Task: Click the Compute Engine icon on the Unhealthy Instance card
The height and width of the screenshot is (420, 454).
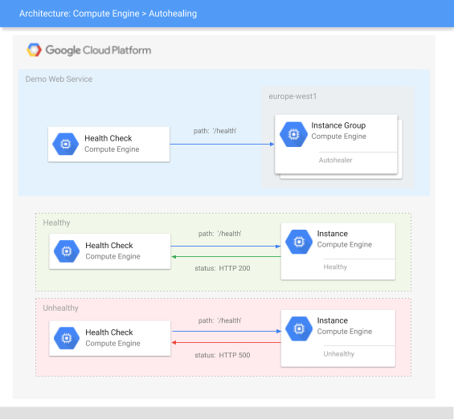Action: click(x=299, y=328)
